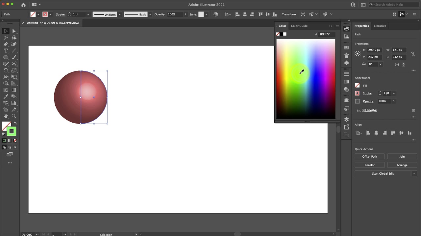421x236 pixels.
Task: Open the Color panel flyout menu
Action: (337, 26)
